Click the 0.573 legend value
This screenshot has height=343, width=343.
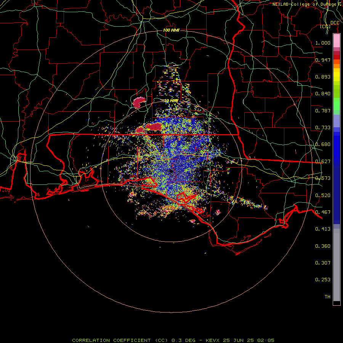(323, 178)
